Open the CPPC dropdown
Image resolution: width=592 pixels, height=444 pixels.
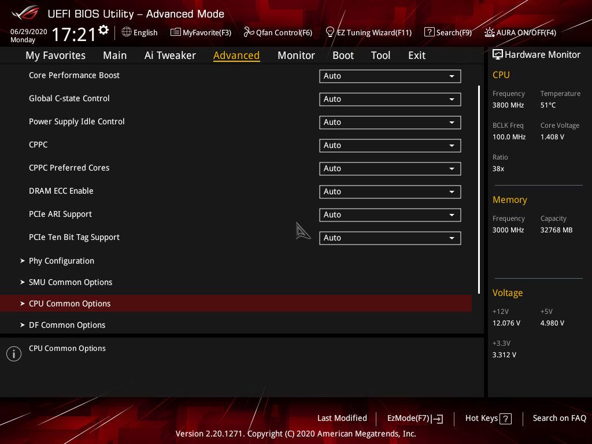click(x=390, y=145)
